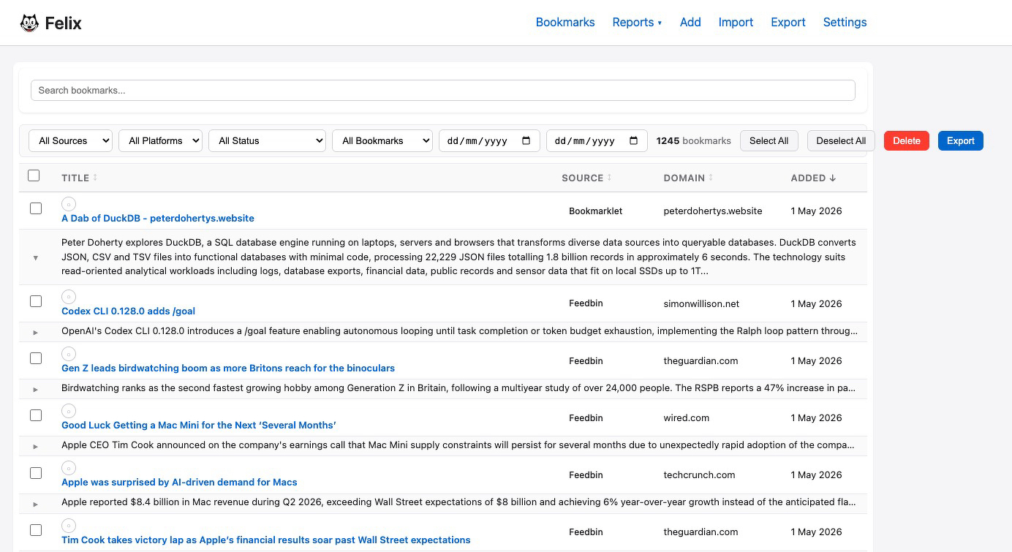Click the circle icon above 'Good Luck Getting a Mac Mini'
Screen dimensions: 1012x552
[69, 411]
